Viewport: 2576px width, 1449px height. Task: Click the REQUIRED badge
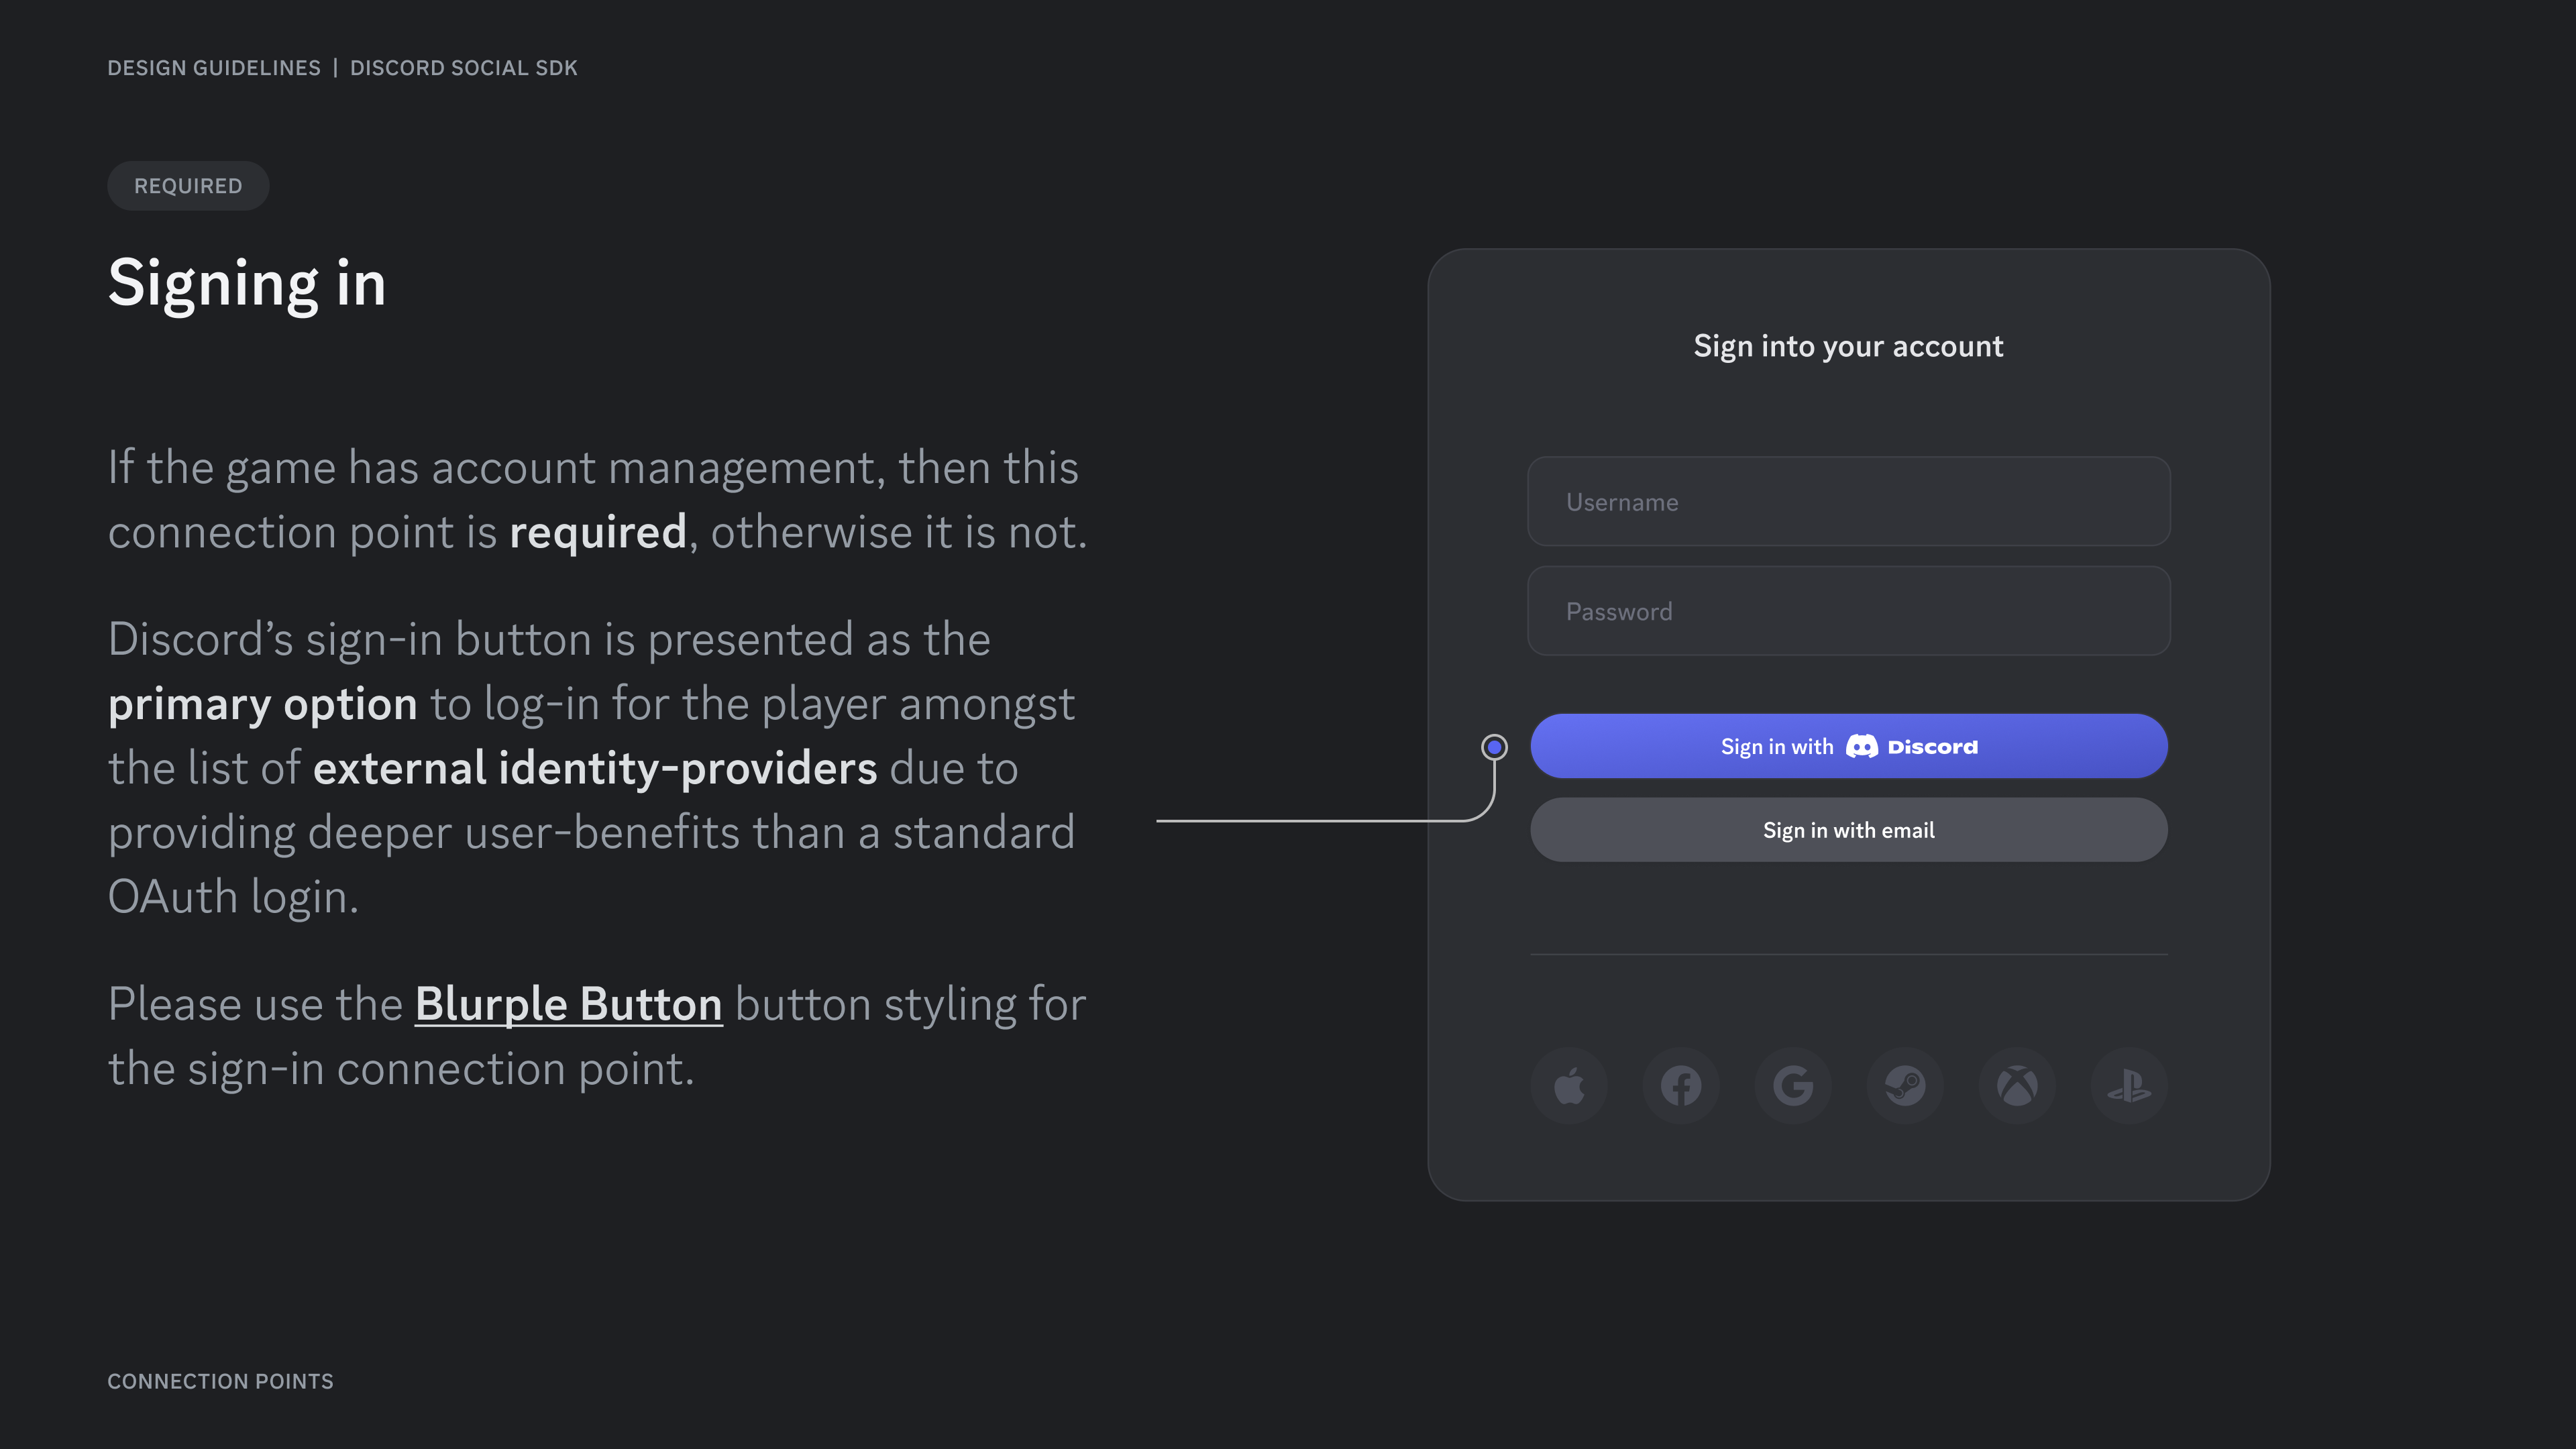click(x=188, y=186)
